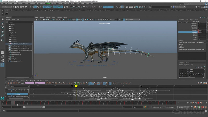Click the graph editor Insert Keys tool

coord(11,83)
